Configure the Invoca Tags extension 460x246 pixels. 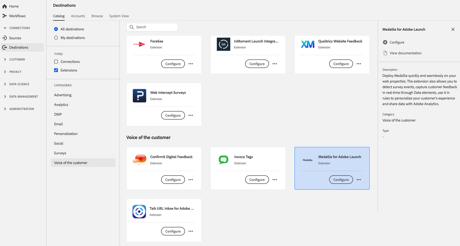point(257,180)
